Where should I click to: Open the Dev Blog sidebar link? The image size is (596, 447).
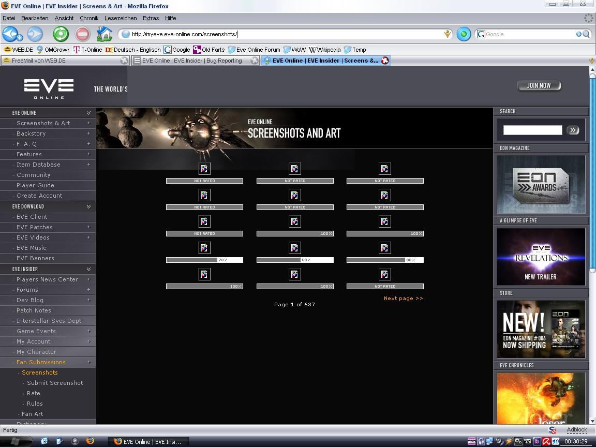30,300
